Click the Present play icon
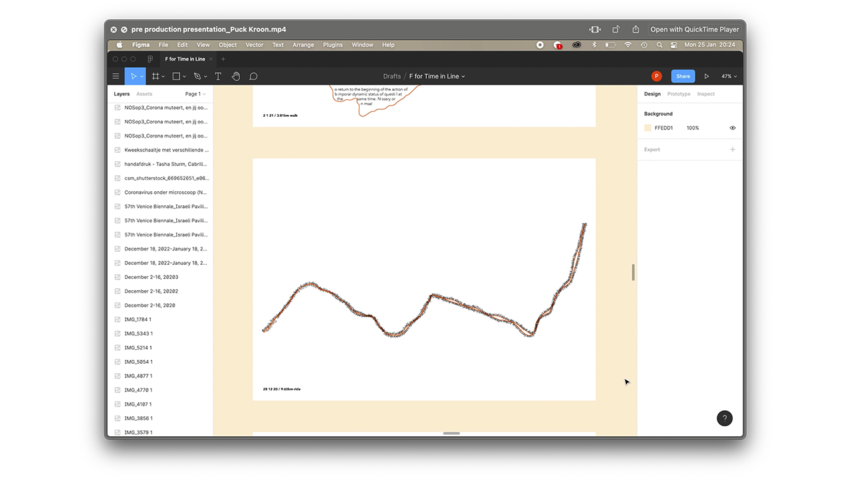Screen dimensions: 851x478 coord(707,76)
